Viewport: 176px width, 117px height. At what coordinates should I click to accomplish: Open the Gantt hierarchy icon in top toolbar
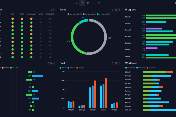pos(99,3)
